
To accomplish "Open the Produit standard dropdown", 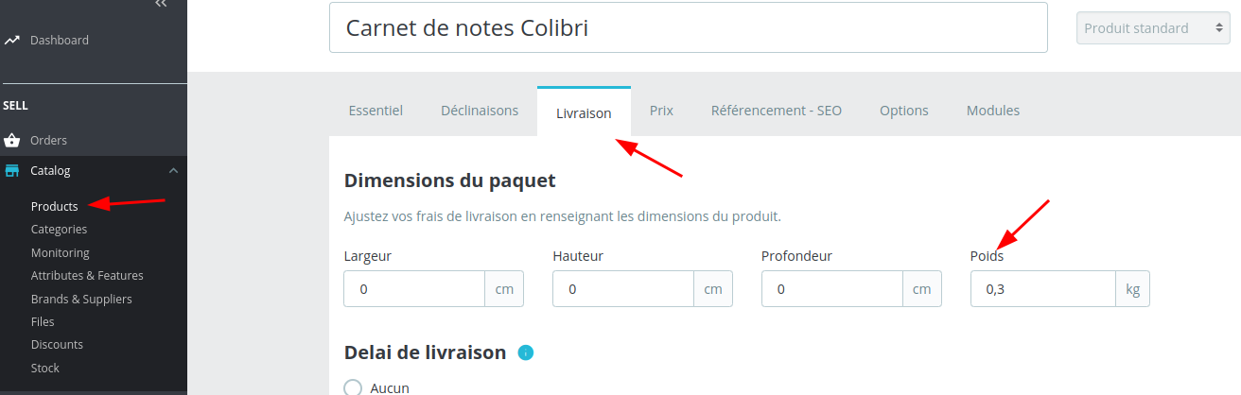I will 1153,28.
